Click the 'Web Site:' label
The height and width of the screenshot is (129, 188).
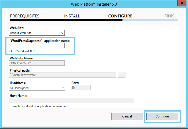(x=17, y=28)
